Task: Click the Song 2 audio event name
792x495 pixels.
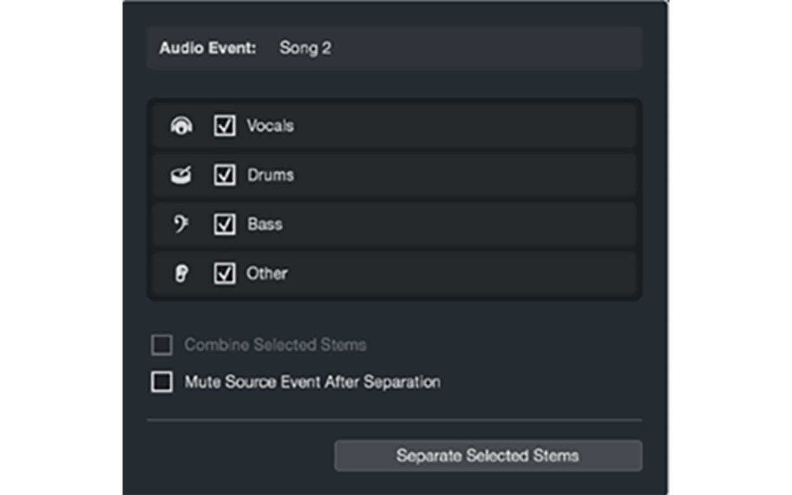Action: tap(306, 49)
